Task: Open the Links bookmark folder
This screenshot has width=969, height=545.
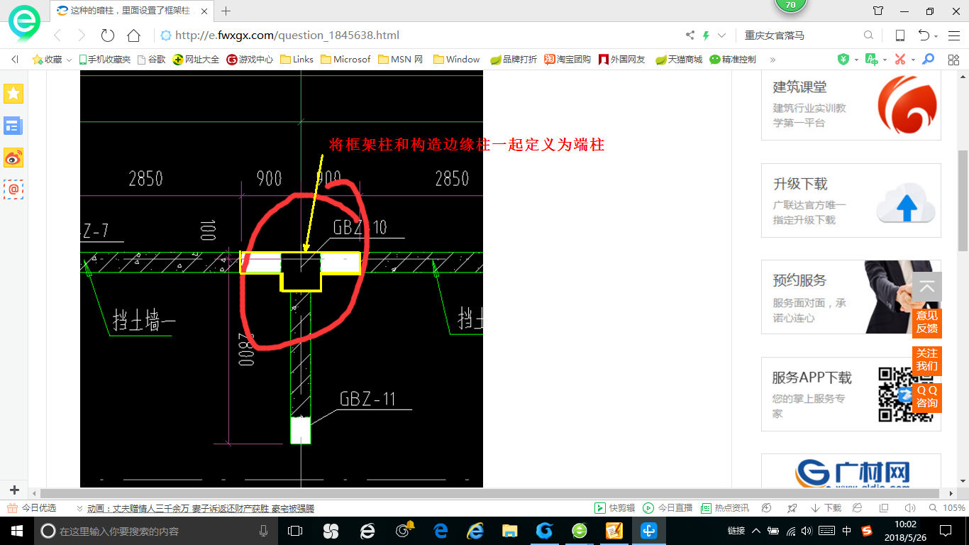Action: [297, 60]
